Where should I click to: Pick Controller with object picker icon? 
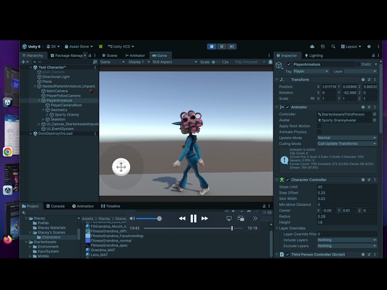point(374,114)
